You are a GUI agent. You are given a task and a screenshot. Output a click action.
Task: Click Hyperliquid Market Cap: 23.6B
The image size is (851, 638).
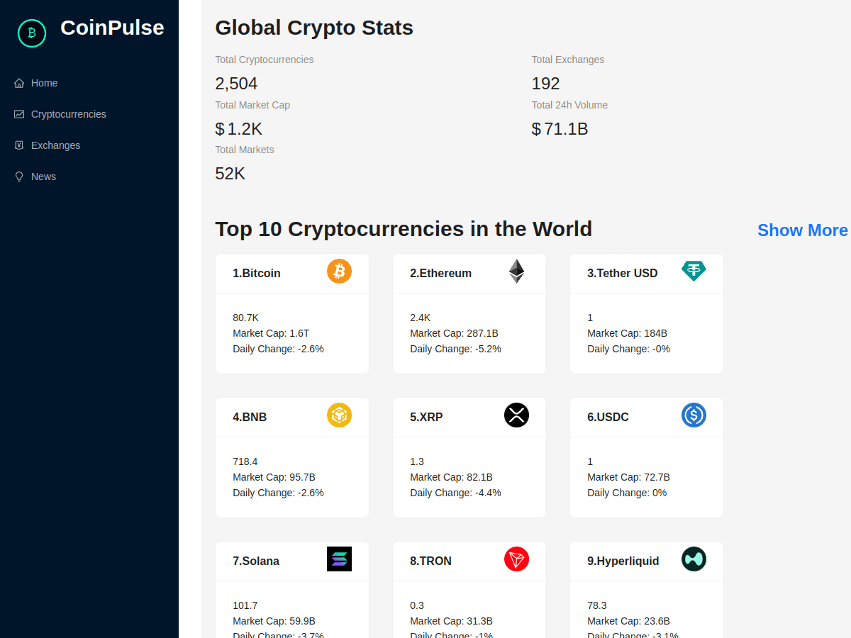[x=628, y=621]
